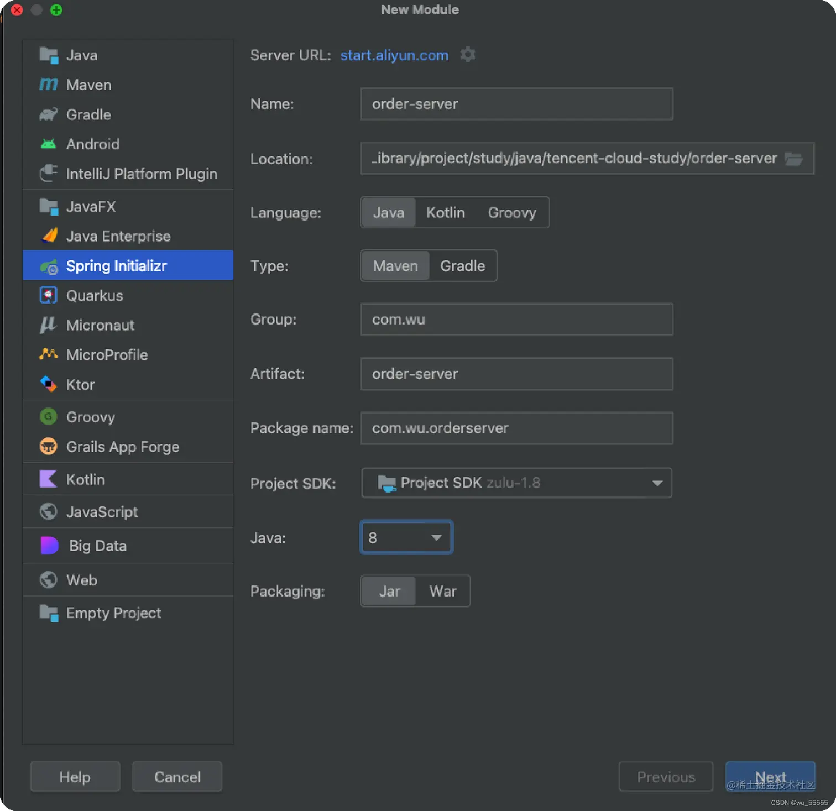Choose Gradle as the project type
This screenshot has width=836, height=811.
463,266
